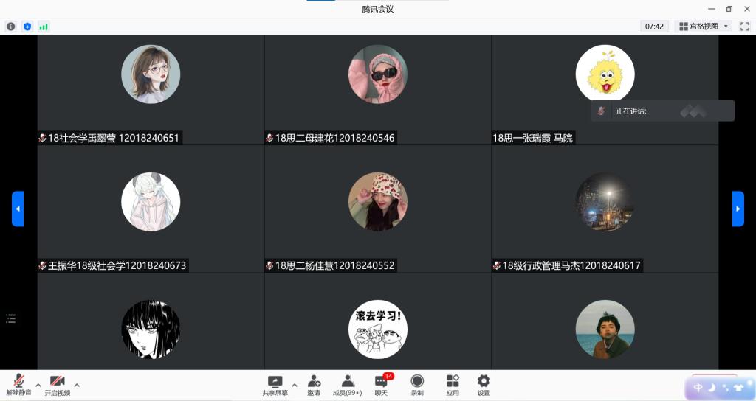Open meeting settings (设置)
The image size is (756, 401).
point(484,384)
